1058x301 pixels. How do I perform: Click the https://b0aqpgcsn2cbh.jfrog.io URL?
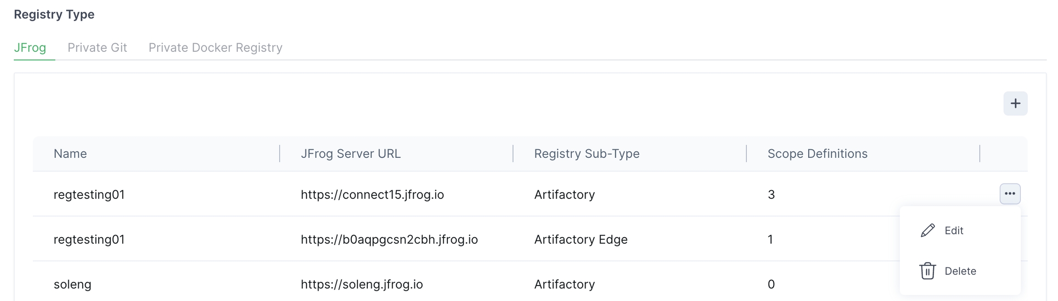389,240
